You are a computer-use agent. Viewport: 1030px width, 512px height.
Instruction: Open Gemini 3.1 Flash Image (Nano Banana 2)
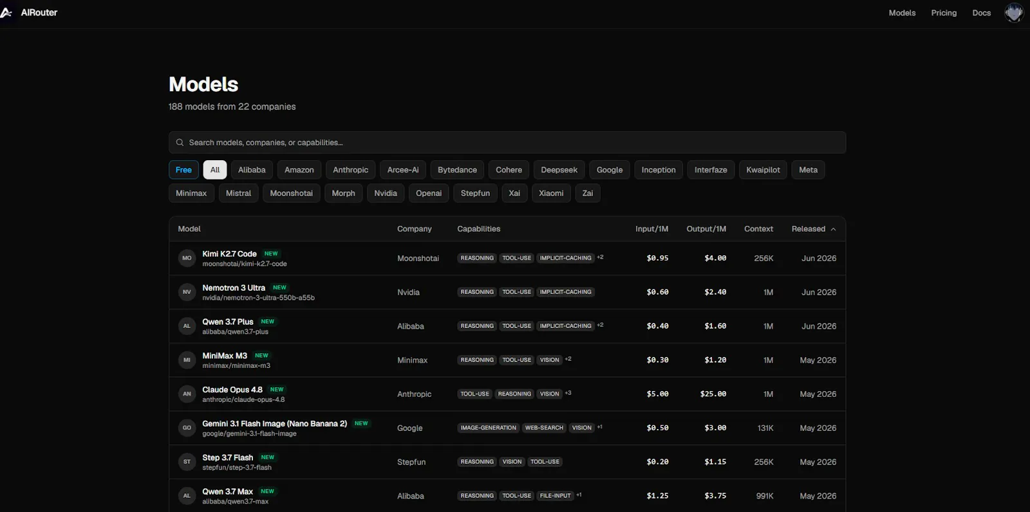[274, 424]
